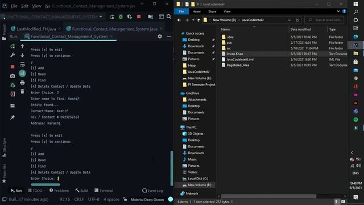Click the wrench icon in Run panel
This screenshot has height=205, width=364.
pos(13,55)
